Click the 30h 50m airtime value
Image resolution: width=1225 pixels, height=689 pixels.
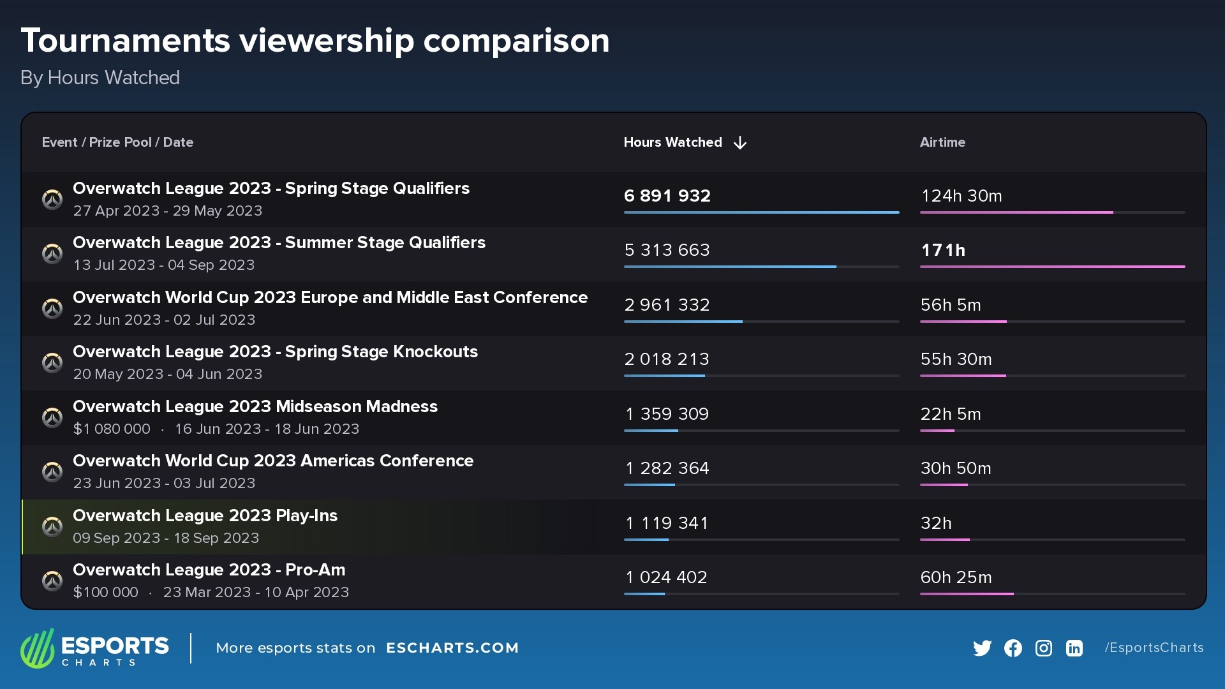coord(956,468)
